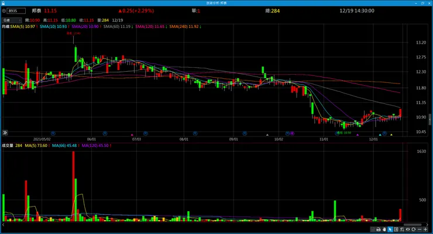Click the stock code input showing 8935
Viewport: 433px width, 234px height.
point(16,11)
